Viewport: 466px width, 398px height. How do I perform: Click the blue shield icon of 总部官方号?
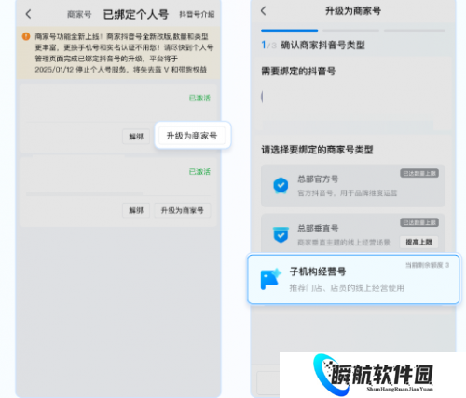tap(281, 185)
